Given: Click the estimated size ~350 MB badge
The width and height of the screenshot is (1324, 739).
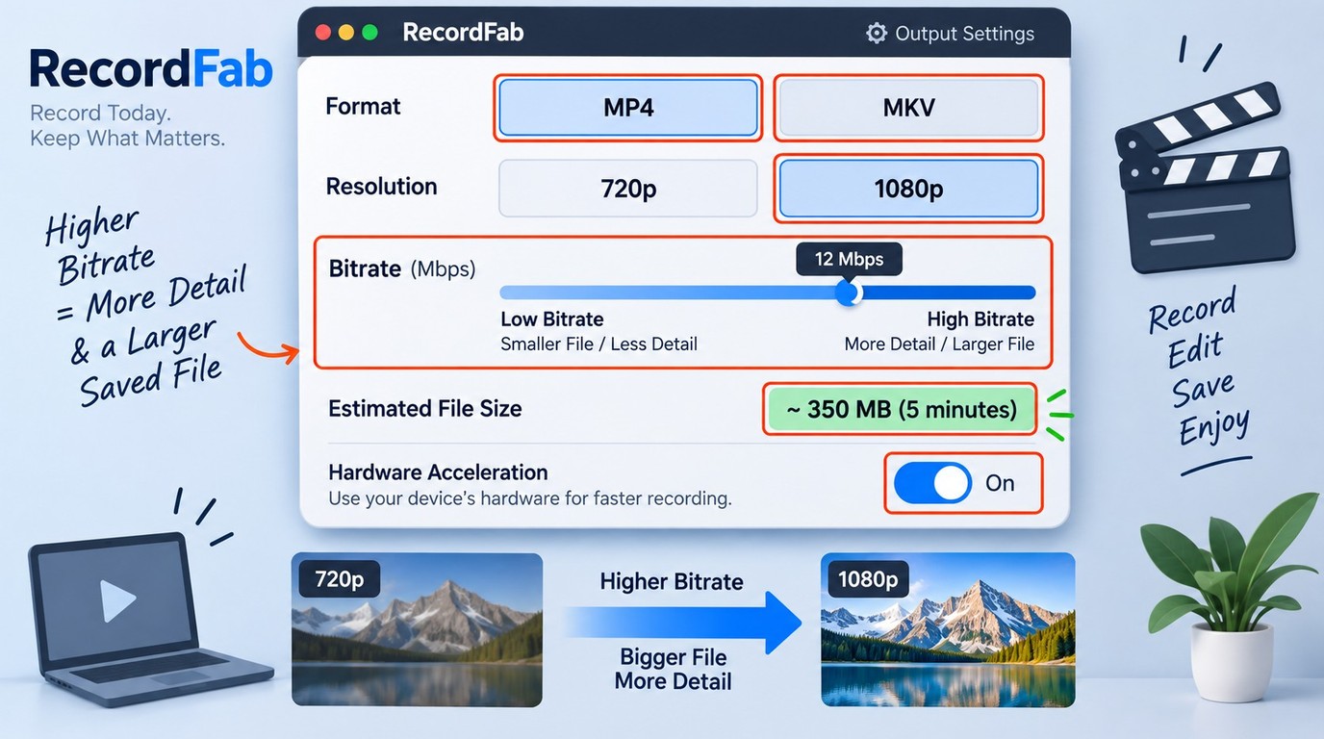Looking at the screenshot, I should click(902, 410).
